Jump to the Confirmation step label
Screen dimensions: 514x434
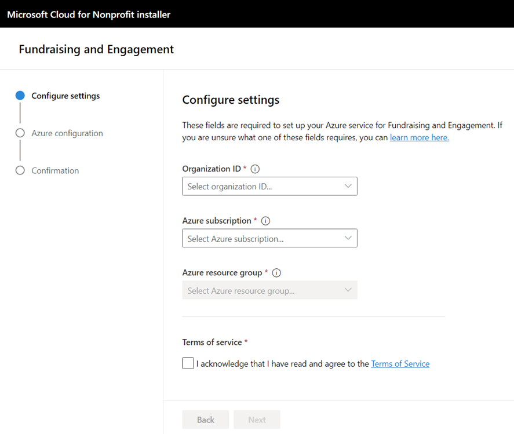55,171
